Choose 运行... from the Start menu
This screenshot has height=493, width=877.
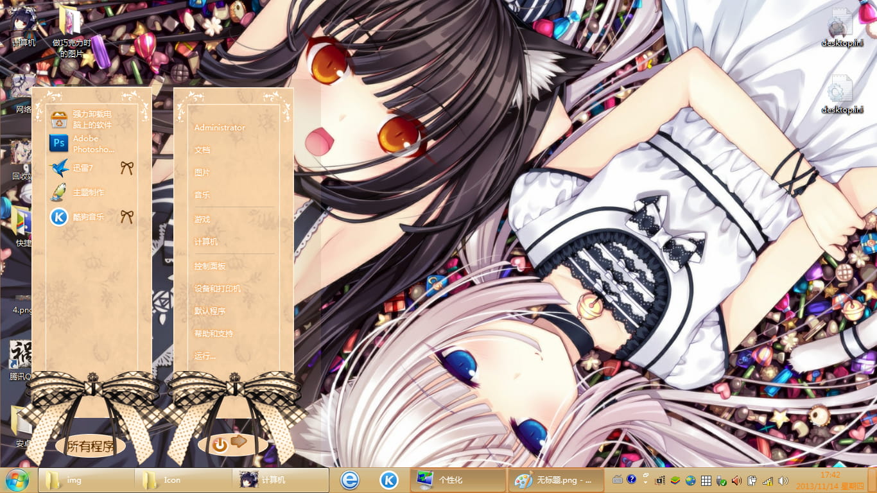(x=205, y=356)
